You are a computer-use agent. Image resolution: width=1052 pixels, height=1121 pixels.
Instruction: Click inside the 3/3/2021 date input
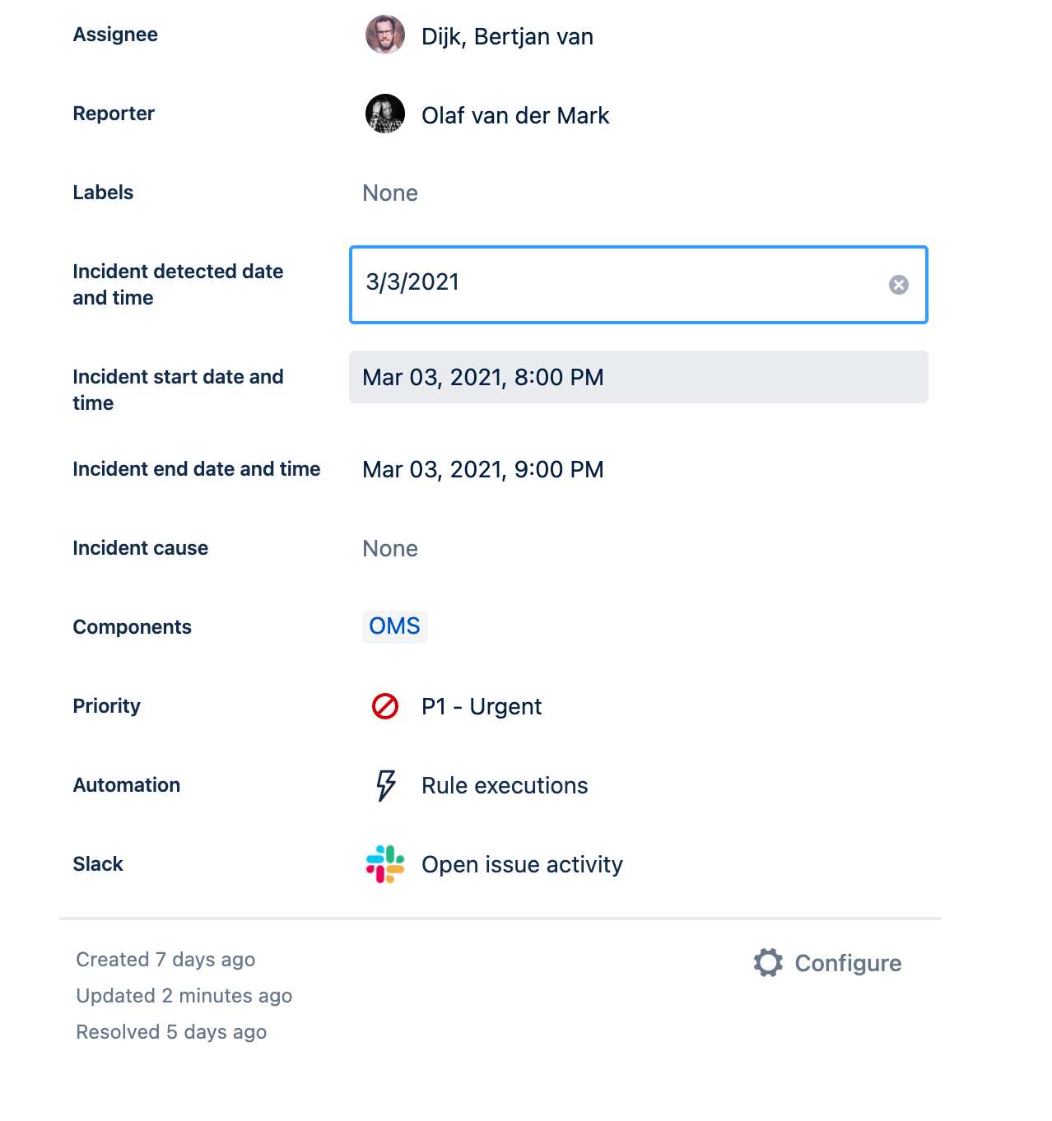point(617,285)
